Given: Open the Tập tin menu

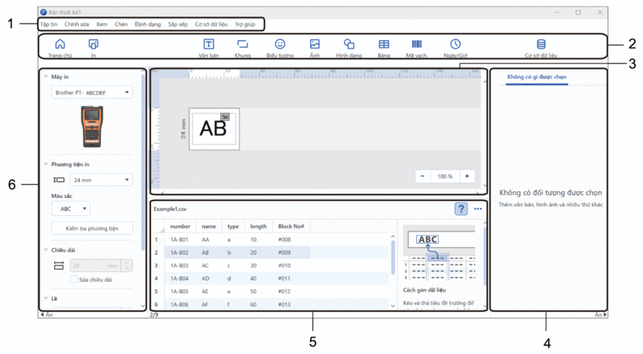Looking at the screenshot, I should 49,25.
